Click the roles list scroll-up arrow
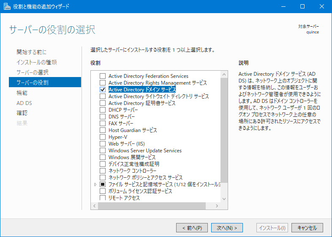The image size is (332, 237). [224, 74]
